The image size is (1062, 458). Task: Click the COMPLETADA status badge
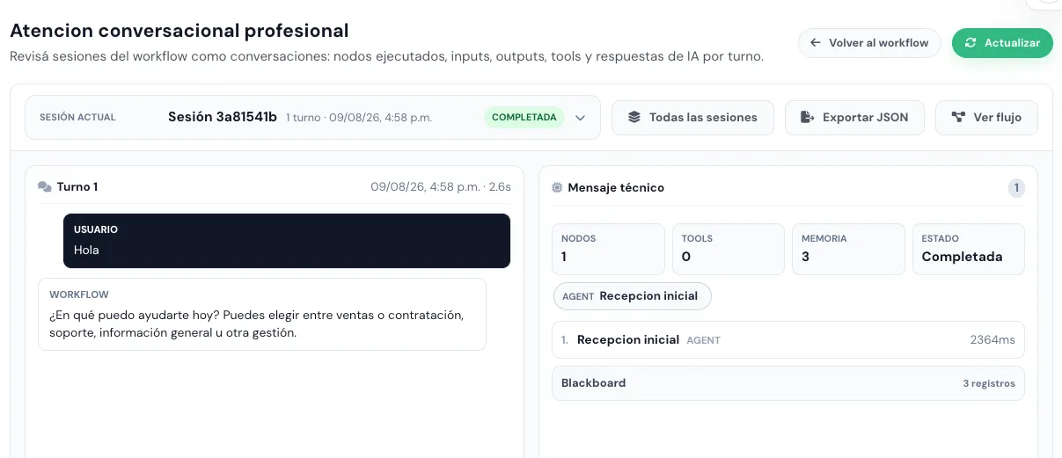pyautogui.click(x=524, y=117)
